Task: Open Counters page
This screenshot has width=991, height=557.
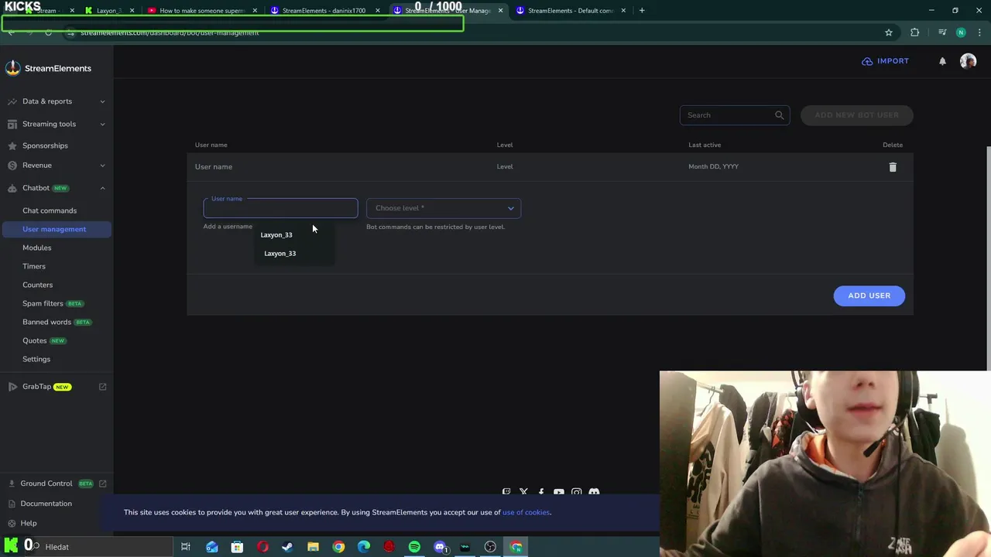Action: [37, 285]
